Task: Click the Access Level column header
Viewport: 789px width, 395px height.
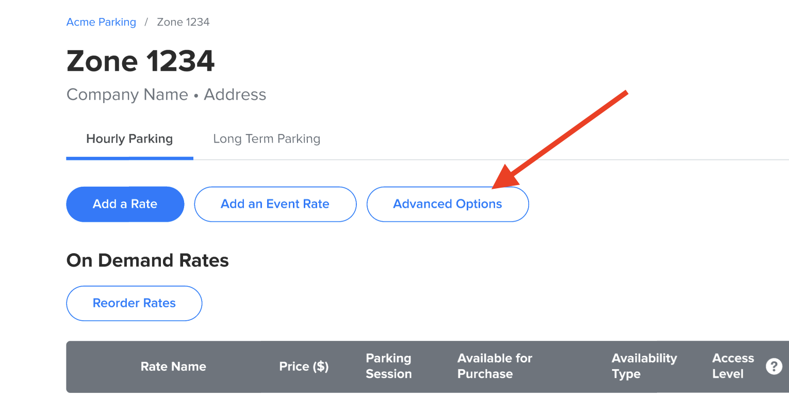Action: pyautogui.click(x=733, y=366)
